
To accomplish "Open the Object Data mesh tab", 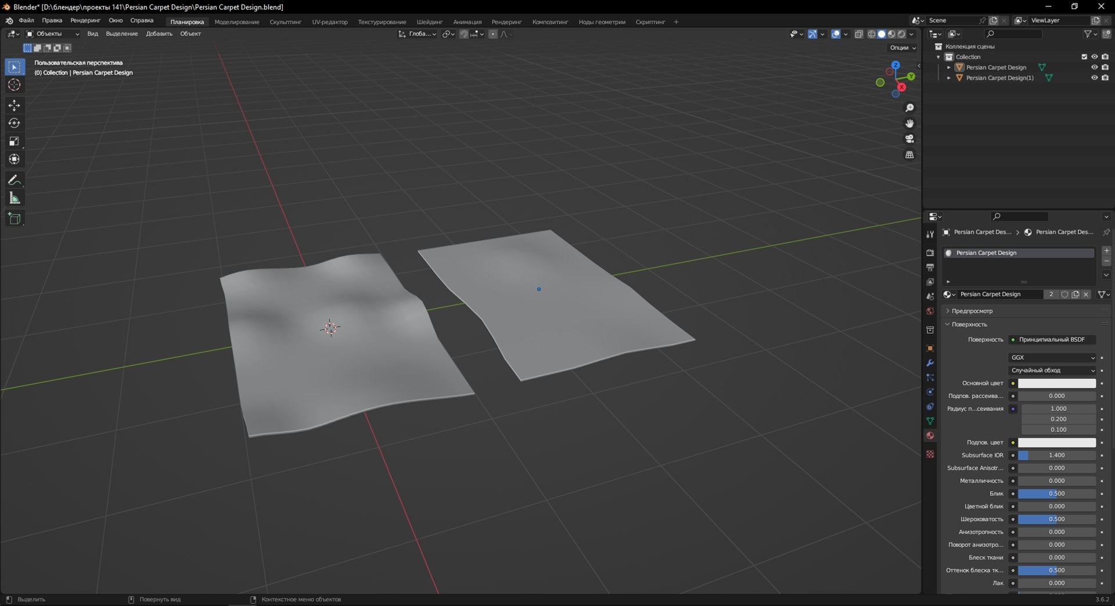I will tap(930, 421).
